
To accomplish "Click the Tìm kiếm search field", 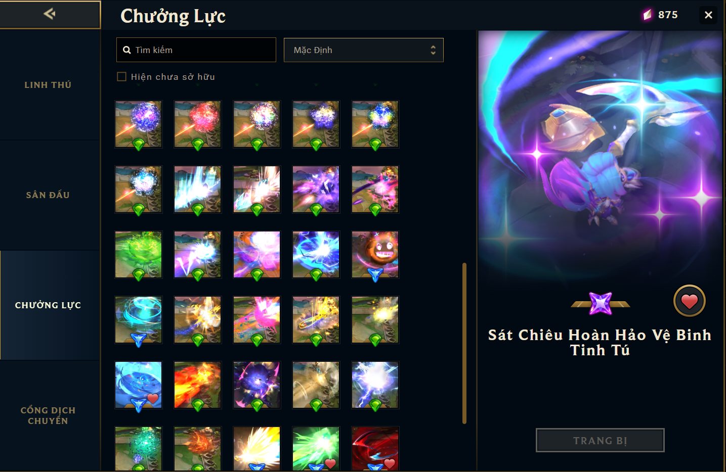I will pyautogui.click(x=196, y=50).
